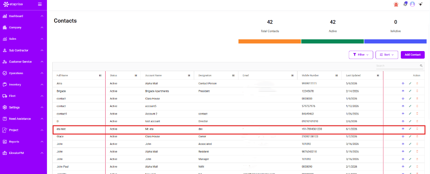Edit the contact on account5
This screenshot has height=174, width=430.
[x=410, y=106]
